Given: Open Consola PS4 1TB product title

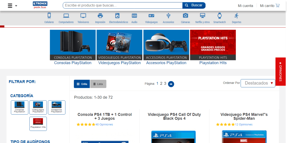Looking at the screenshot, I should point(104,117).
